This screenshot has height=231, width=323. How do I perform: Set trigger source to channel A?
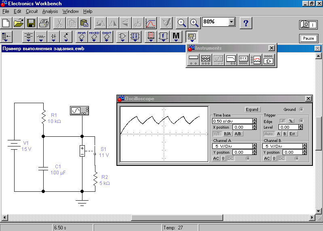(x=279, y=134)
